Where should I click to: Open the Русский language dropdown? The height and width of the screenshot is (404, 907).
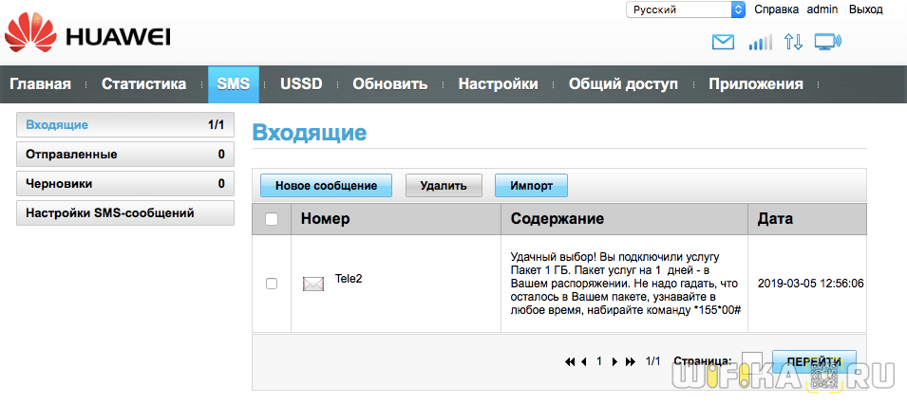coord(685,9)
